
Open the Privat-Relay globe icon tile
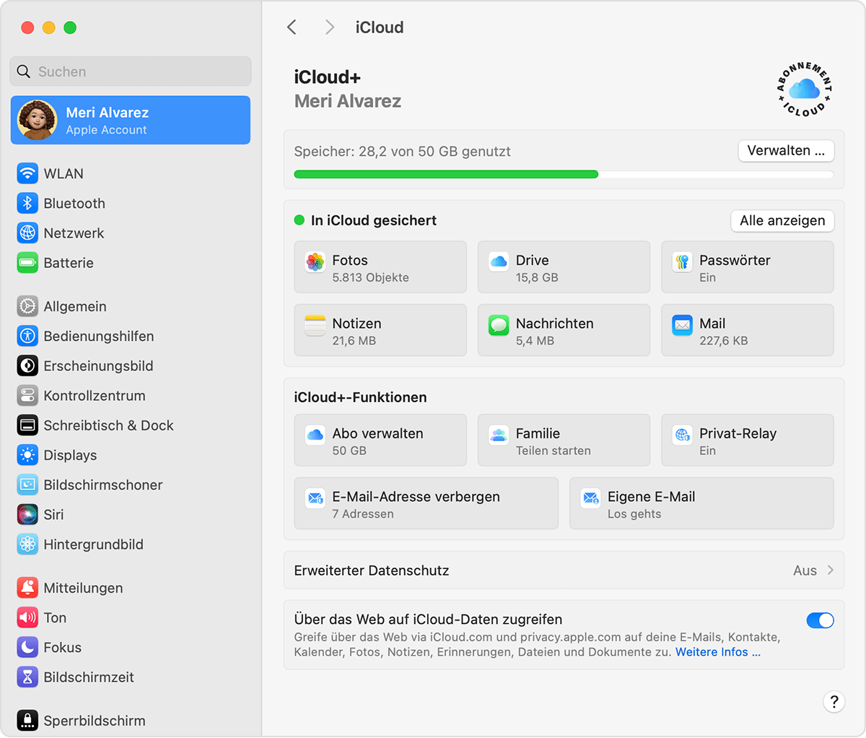tap(682, 435)
